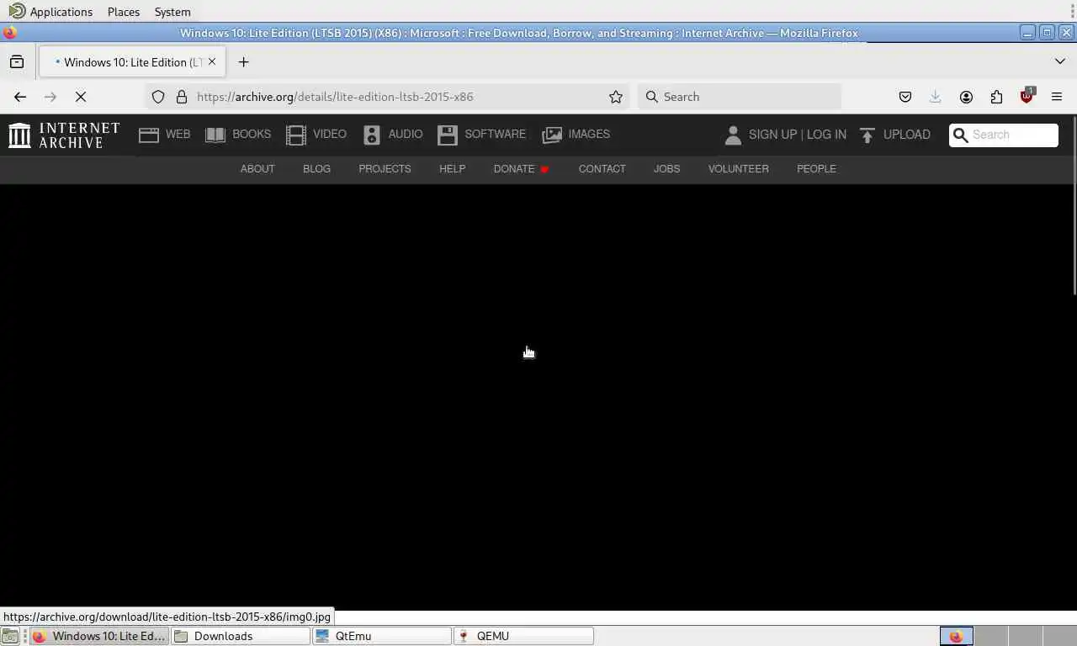Screen dimensions: 1077x646
Task: Bookmark this page with the star icon
Action: pyautogui.click(x=616, y=97)
